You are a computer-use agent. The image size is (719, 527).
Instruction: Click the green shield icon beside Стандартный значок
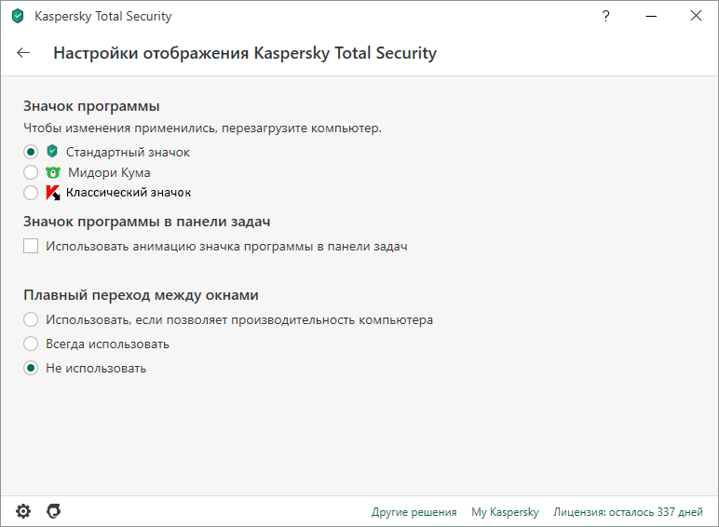click(x=52, y=152)
